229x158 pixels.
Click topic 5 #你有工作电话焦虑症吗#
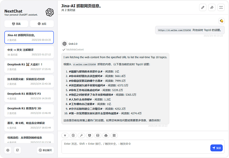tap(84, 90)
